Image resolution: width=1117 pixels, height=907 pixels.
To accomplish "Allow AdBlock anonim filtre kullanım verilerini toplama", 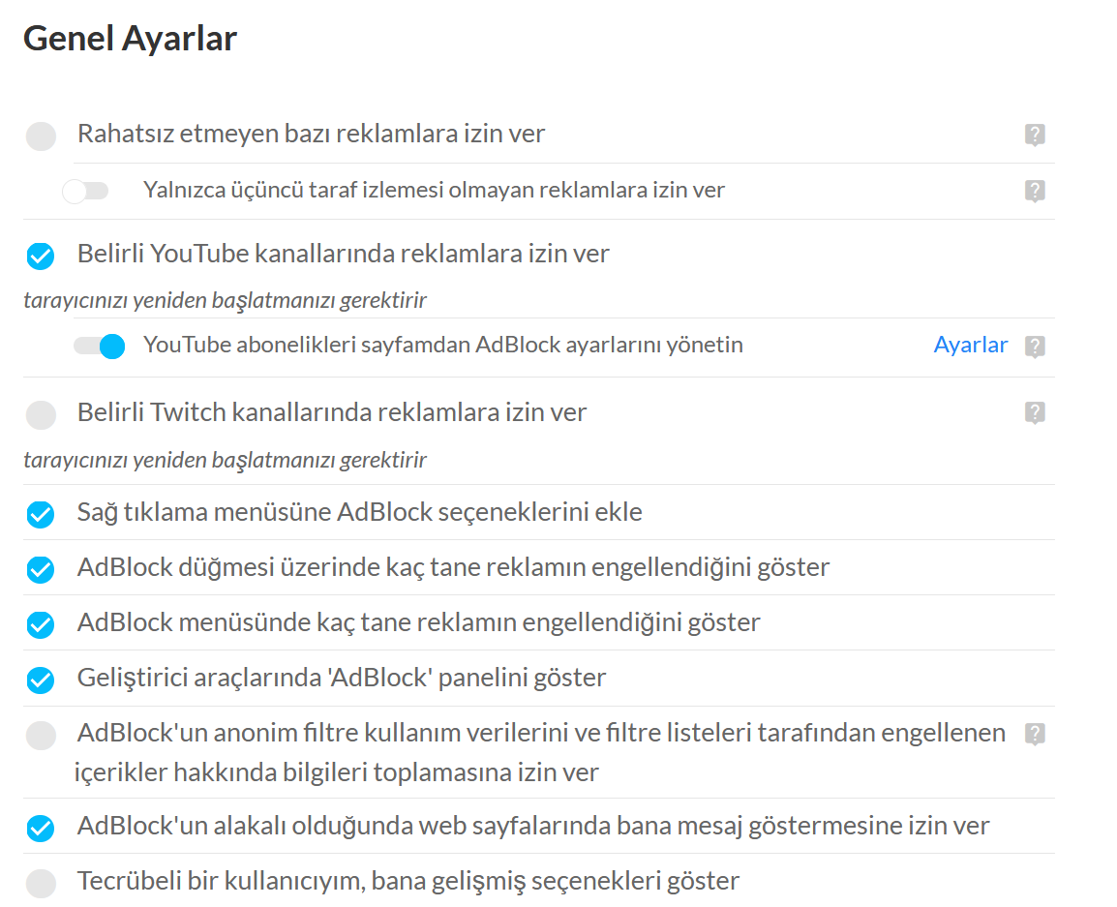I will [41, 736].
